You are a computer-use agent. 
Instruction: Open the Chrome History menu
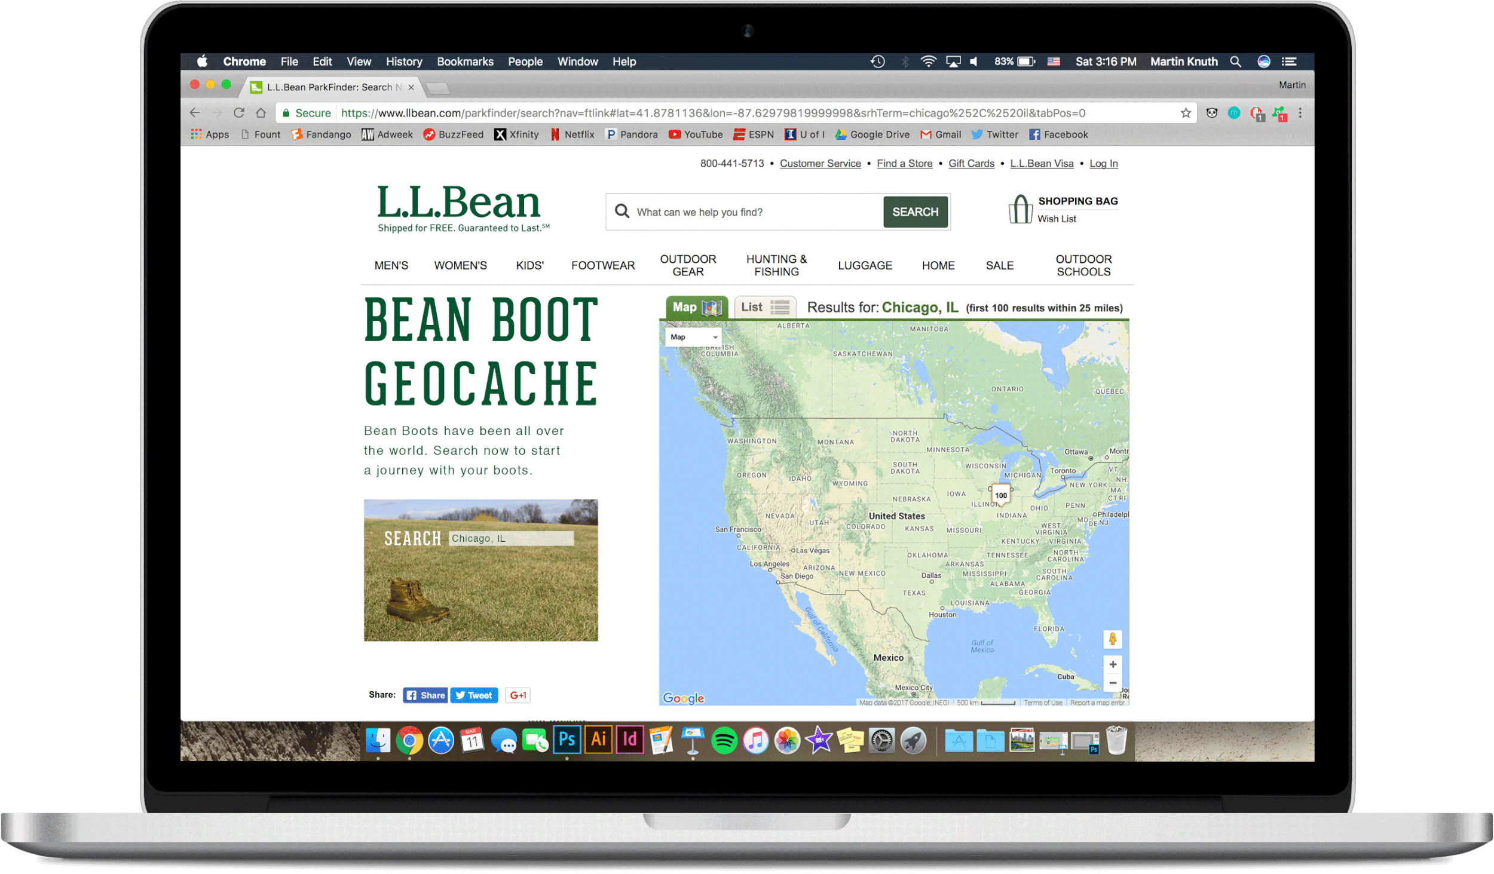coord(404,62)
